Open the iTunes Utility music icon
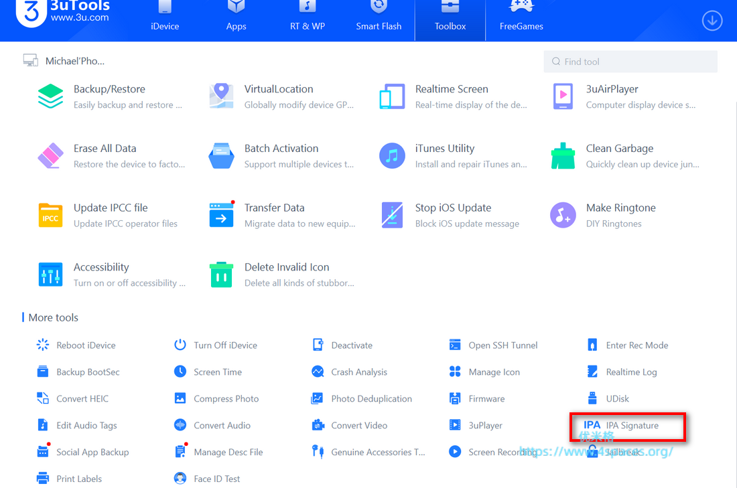This screenshot has height=488, width=737. pos(392,156)
